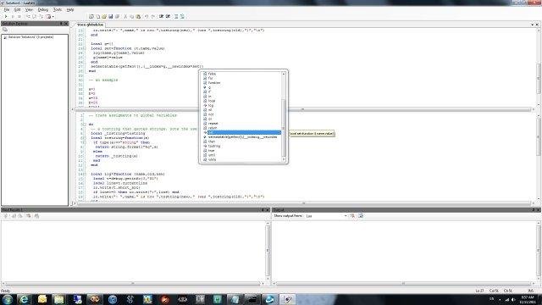This screenshot has width=542, height=305.
Task: Click the New Project toolbar icon
Action: pos(91,17)
